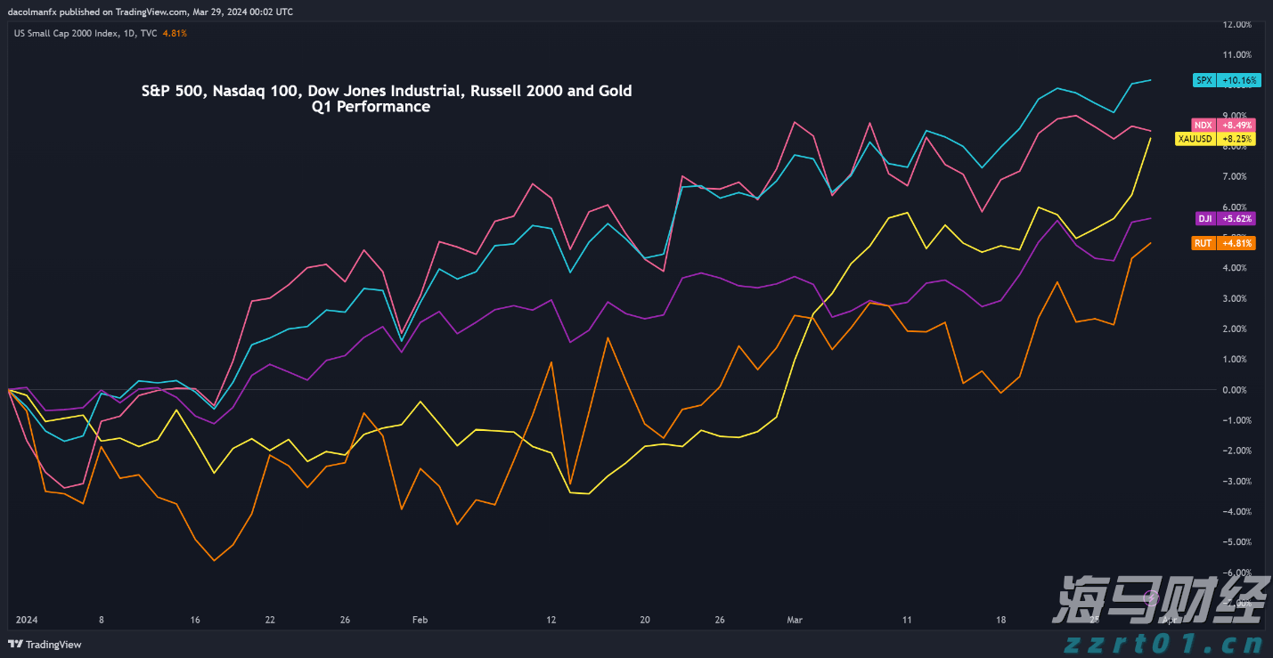Click the 2024 label on time axis
This screenshot has width=1273, height=658.
[28, 620]
